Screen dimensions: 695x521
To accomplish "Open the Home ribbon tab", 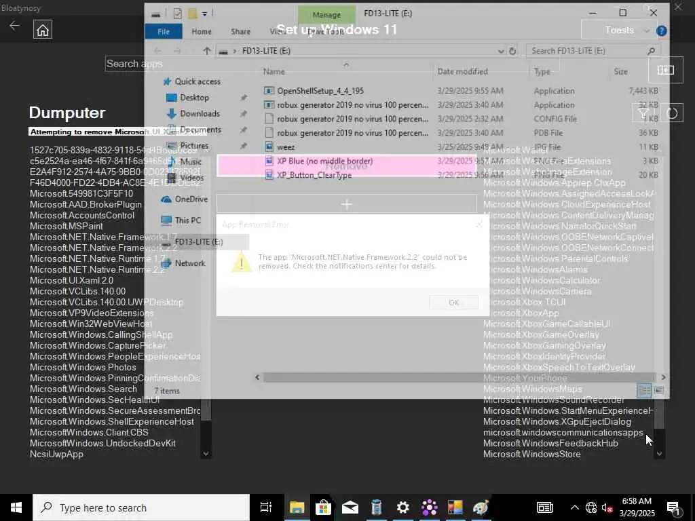I will 202,31.
